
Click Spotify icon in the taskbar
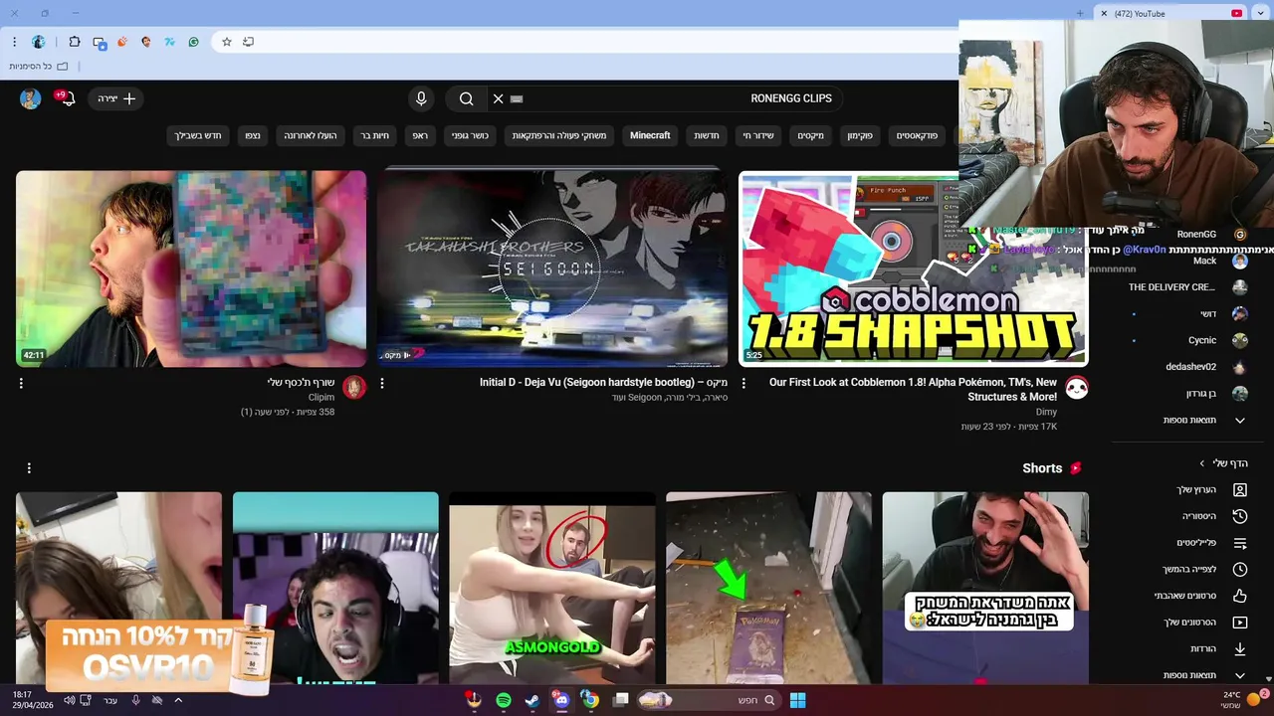(503, 700)
